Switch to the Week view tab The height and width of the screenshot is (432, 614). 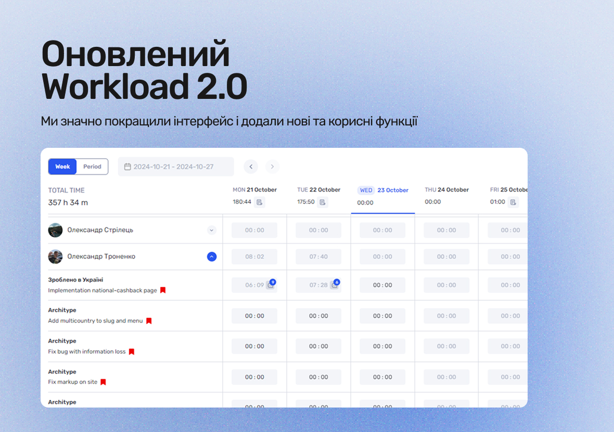point(62,167)
